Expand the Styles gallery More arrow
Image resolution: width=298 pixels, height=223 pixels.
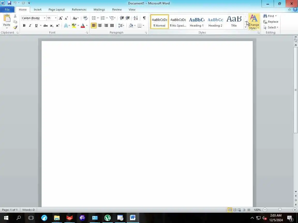coord(245,28)
